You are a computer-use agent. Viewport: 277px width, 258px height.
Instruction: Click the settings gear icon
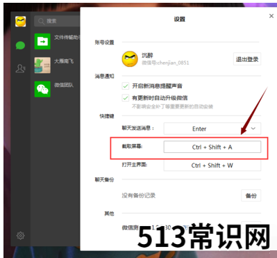[20, 236]
